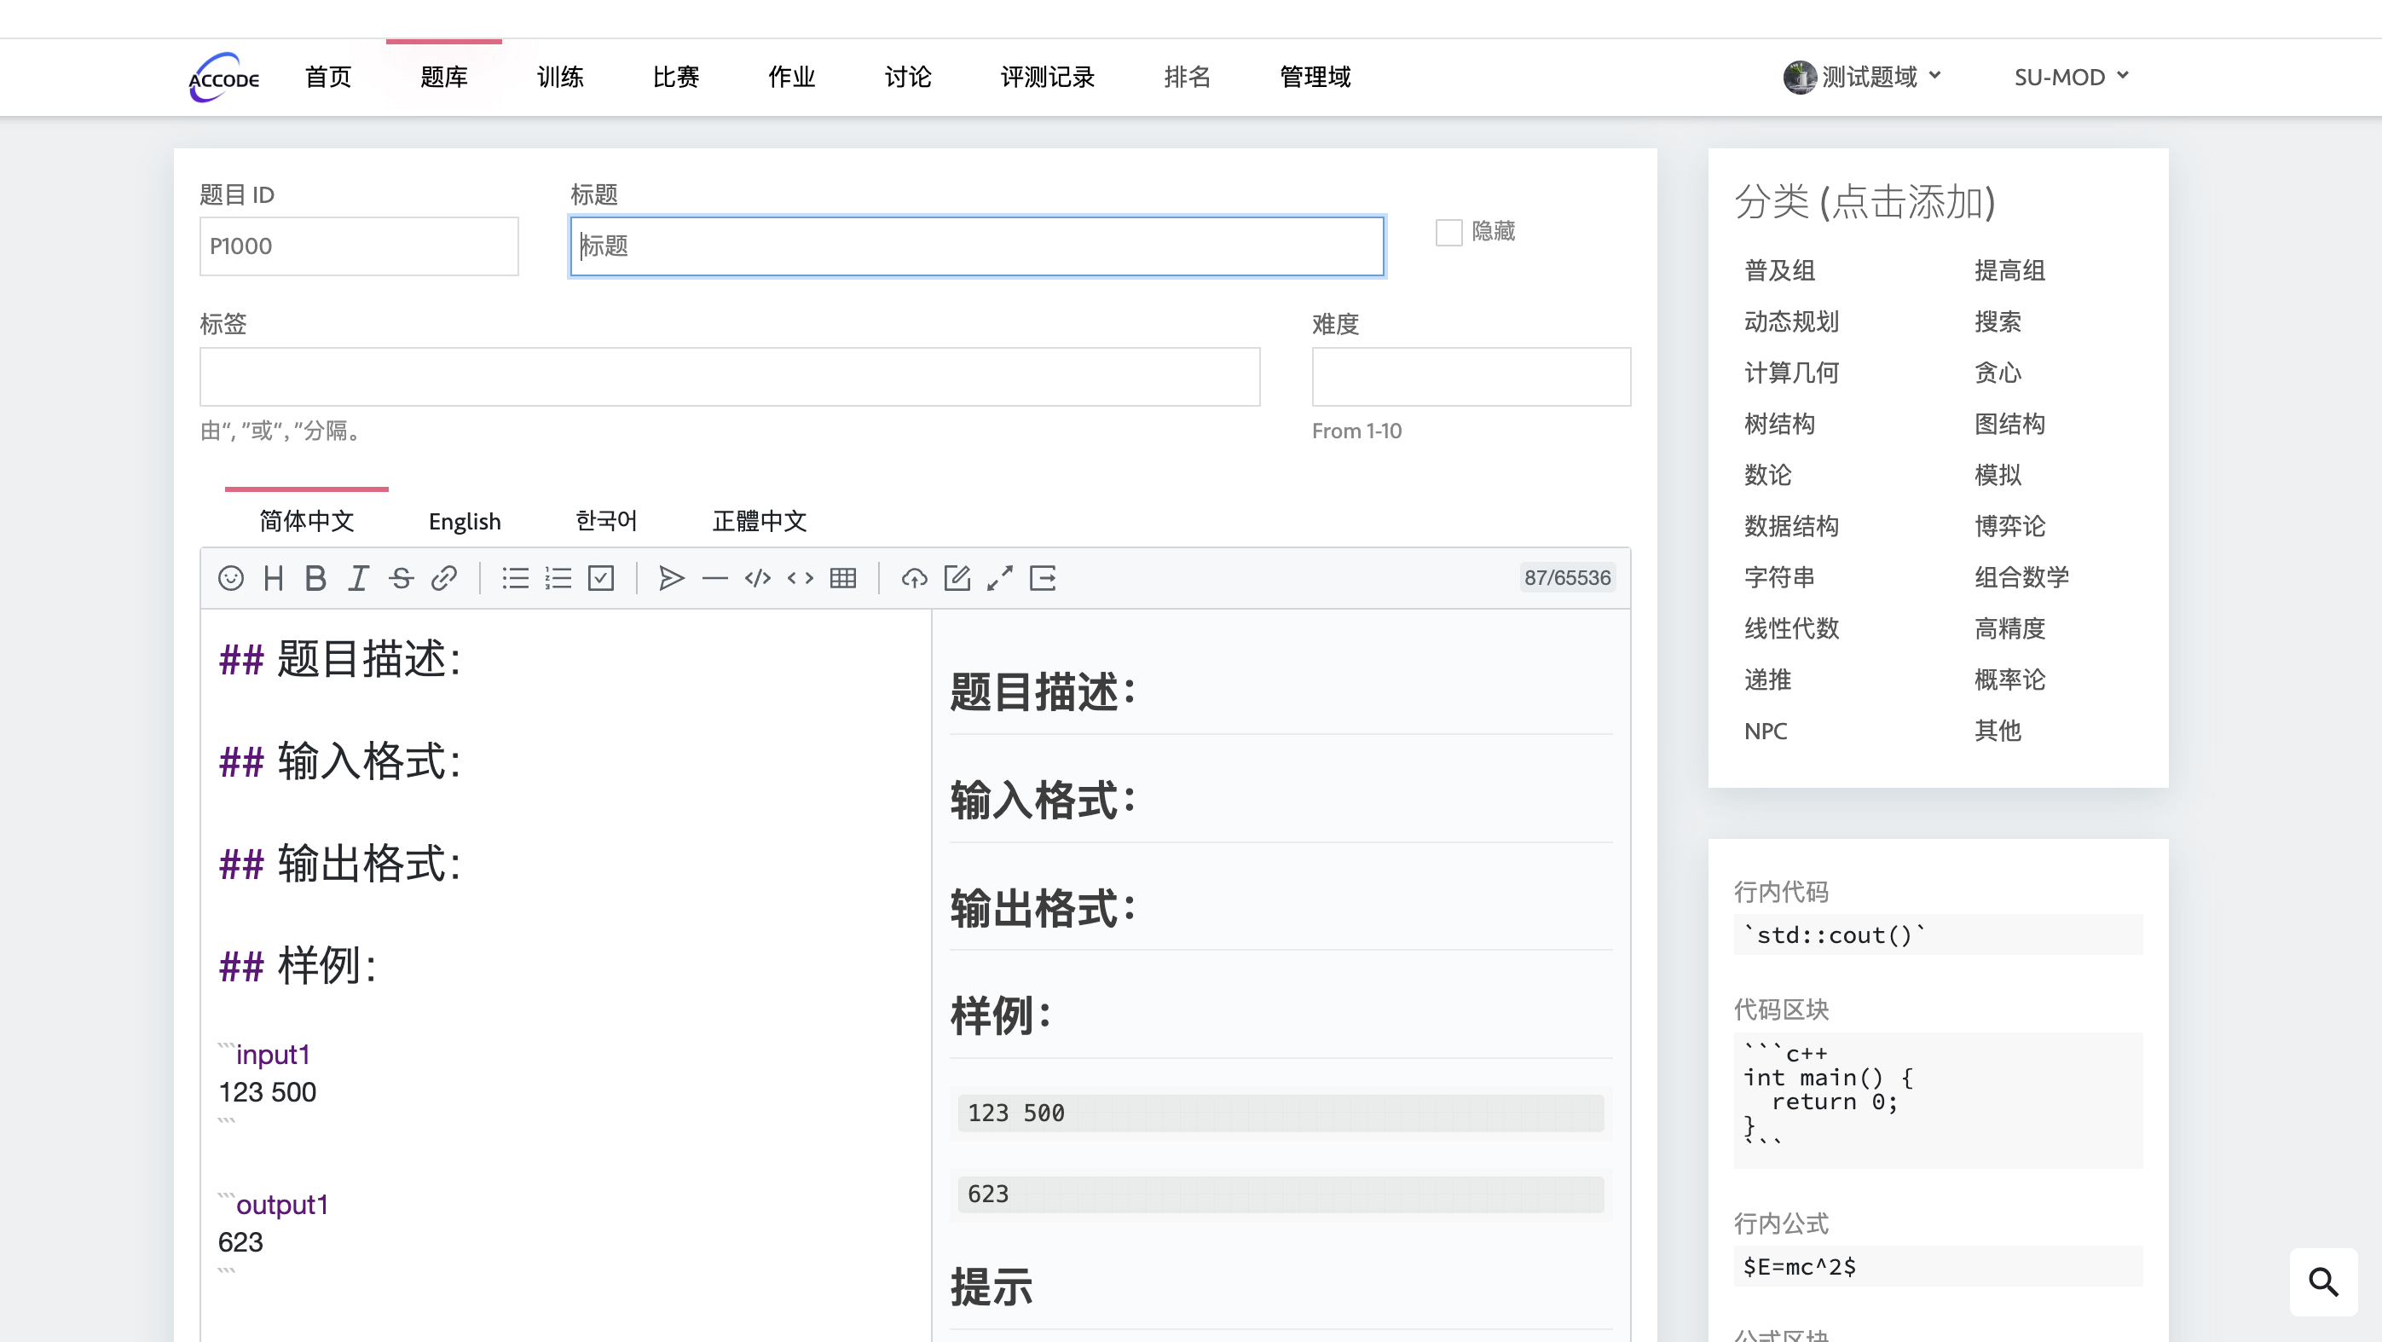
Task: Open the 题库 navigation tab
Action: pos(444,77)
